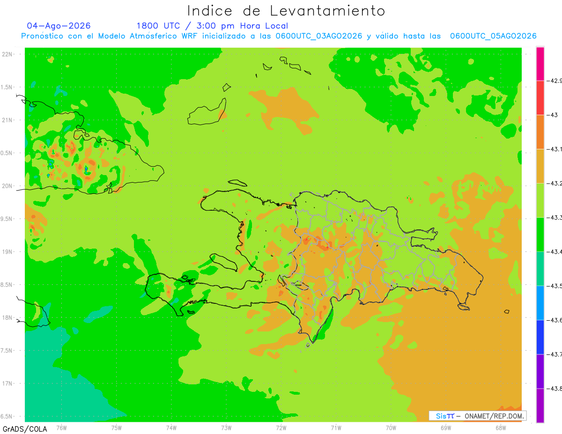This screenshot has width=562, height=434.
Task: Select the date label '04-Ago-2026'
Action: click(x=59, y=26)
